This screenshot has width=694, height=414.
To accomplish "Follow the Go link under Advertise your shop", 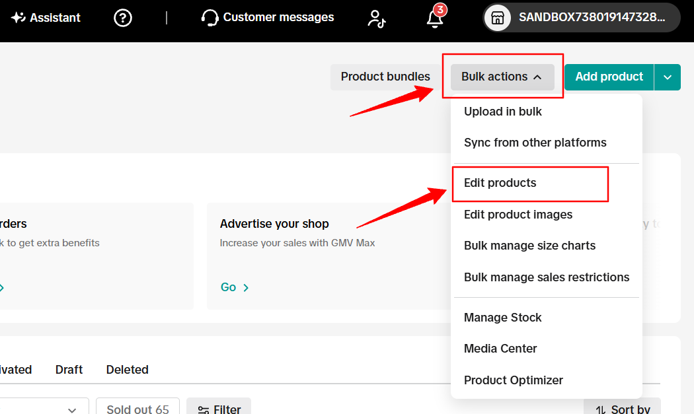I will (x=229, y=287).
